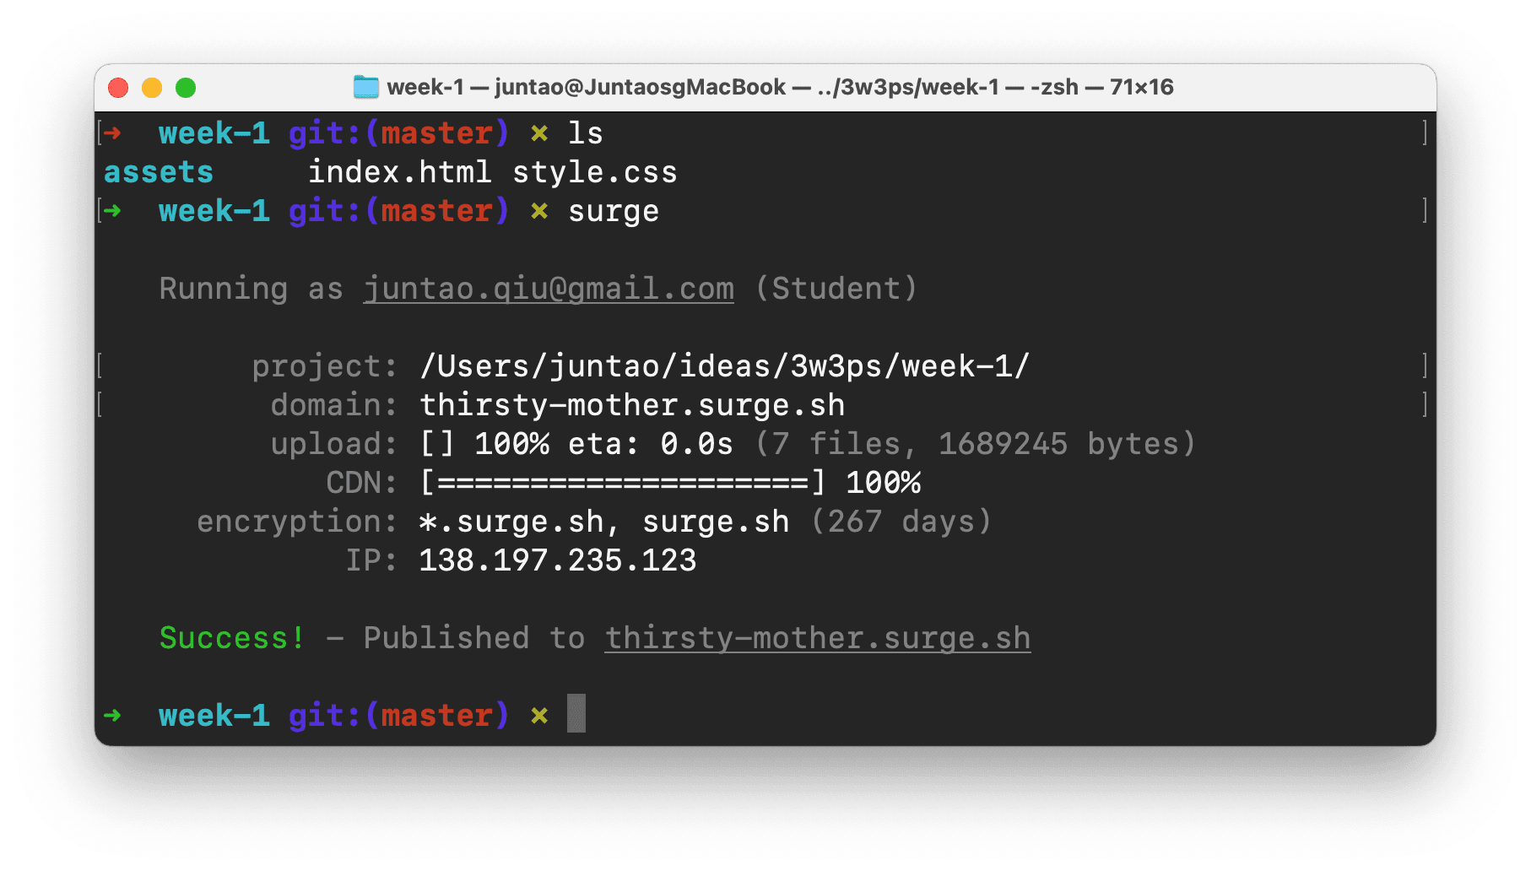This screenshot has width=1531, height=871.
Task: Click the red prompt arrow before ls command
Action: point(112,133)
